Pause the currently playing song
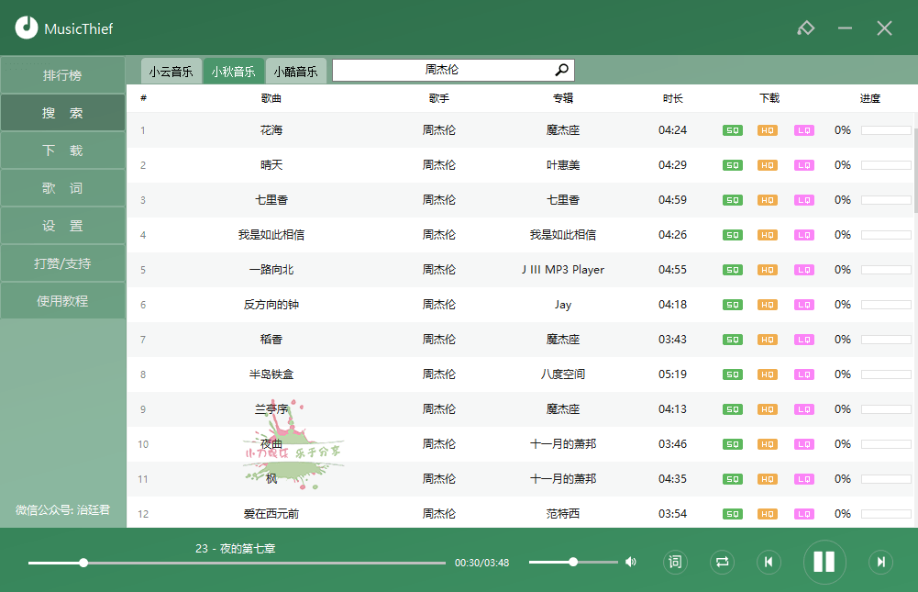This screenshot has height=592, width=918. point(824,562)
